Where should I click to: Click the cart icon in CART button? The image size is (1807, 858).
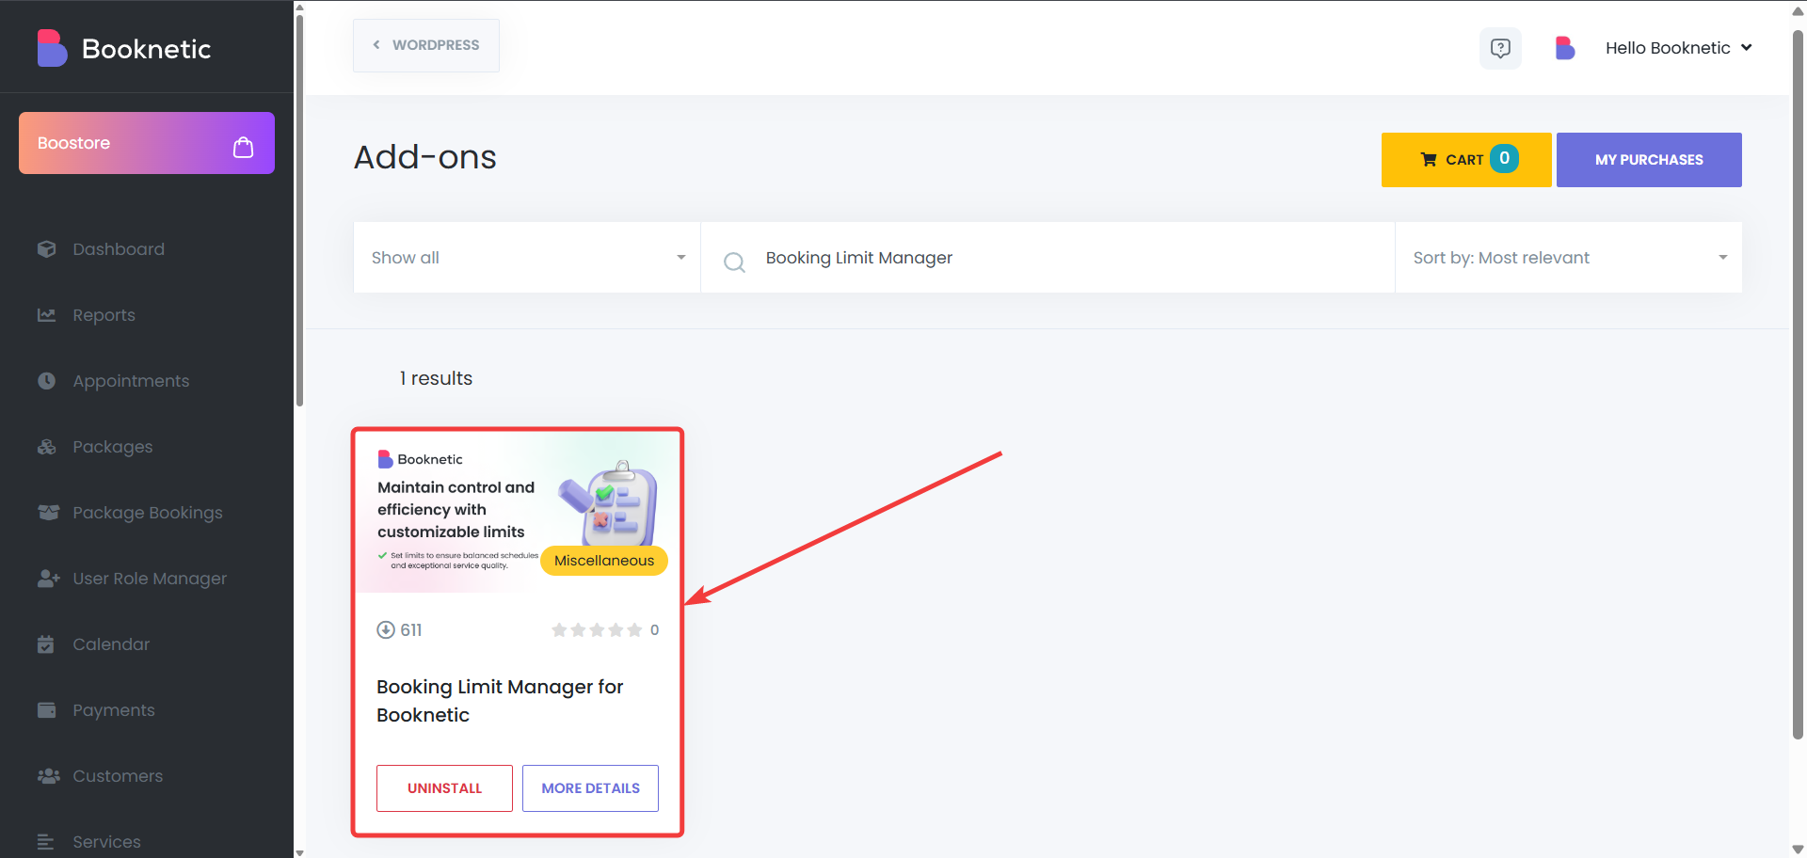pos(1429,160)
